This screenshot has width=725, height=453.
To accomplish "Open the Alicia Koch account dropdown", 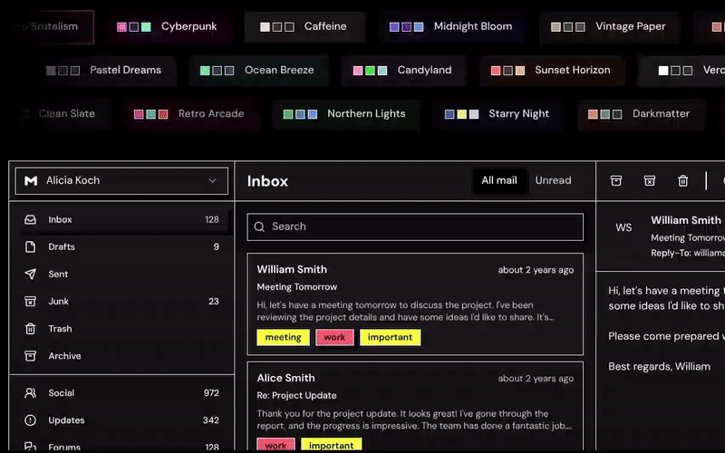I will coord(121,180).
